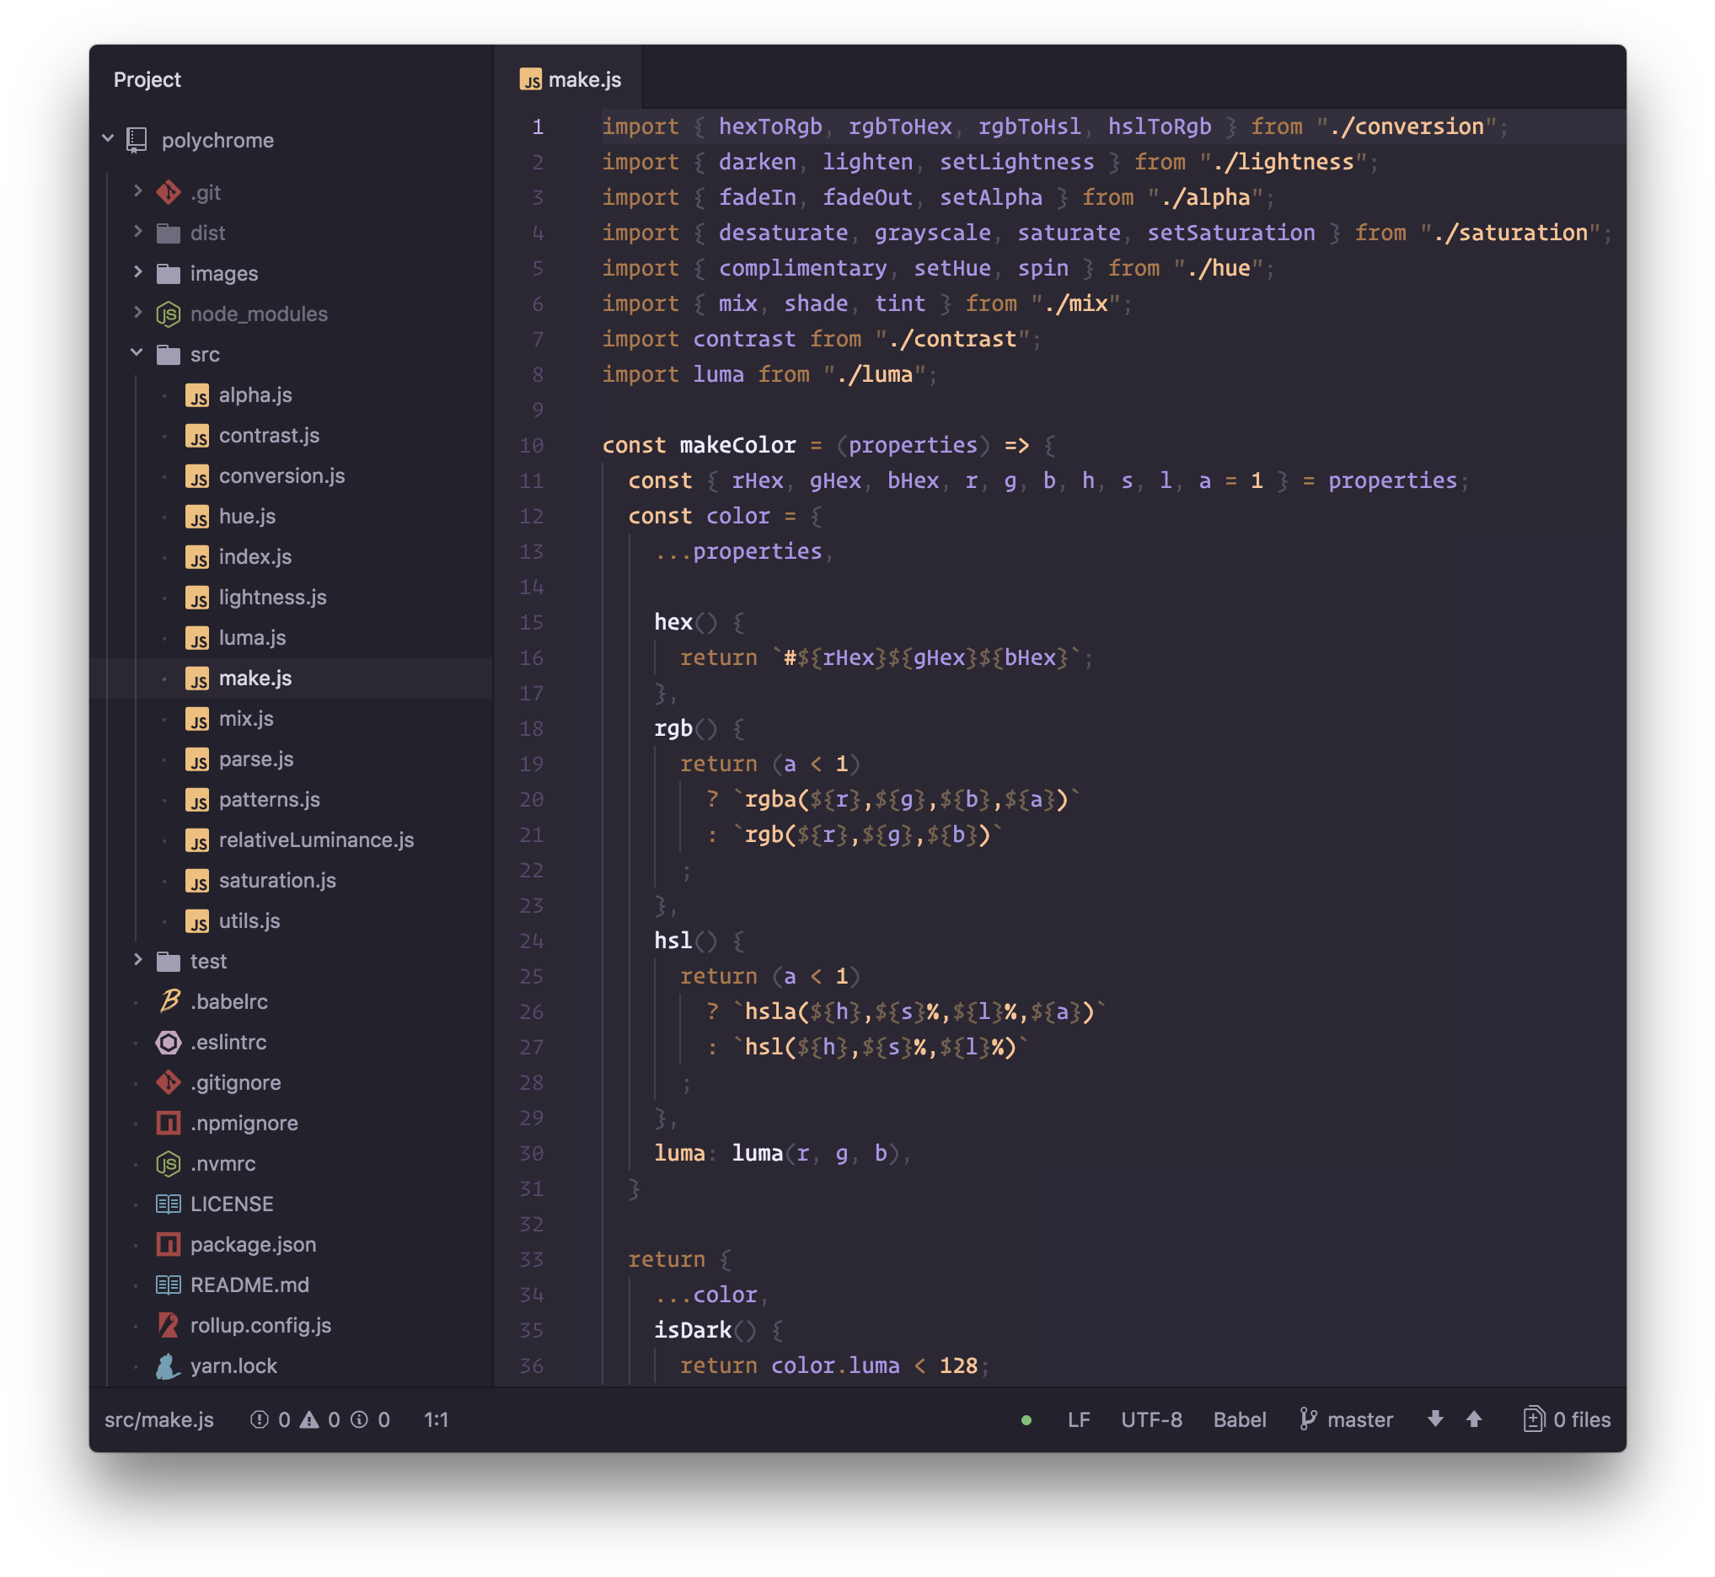Click the Babel icon beside .babelrc
Viewport: 1715px width, 1577px height.
tap(169, 1001)
